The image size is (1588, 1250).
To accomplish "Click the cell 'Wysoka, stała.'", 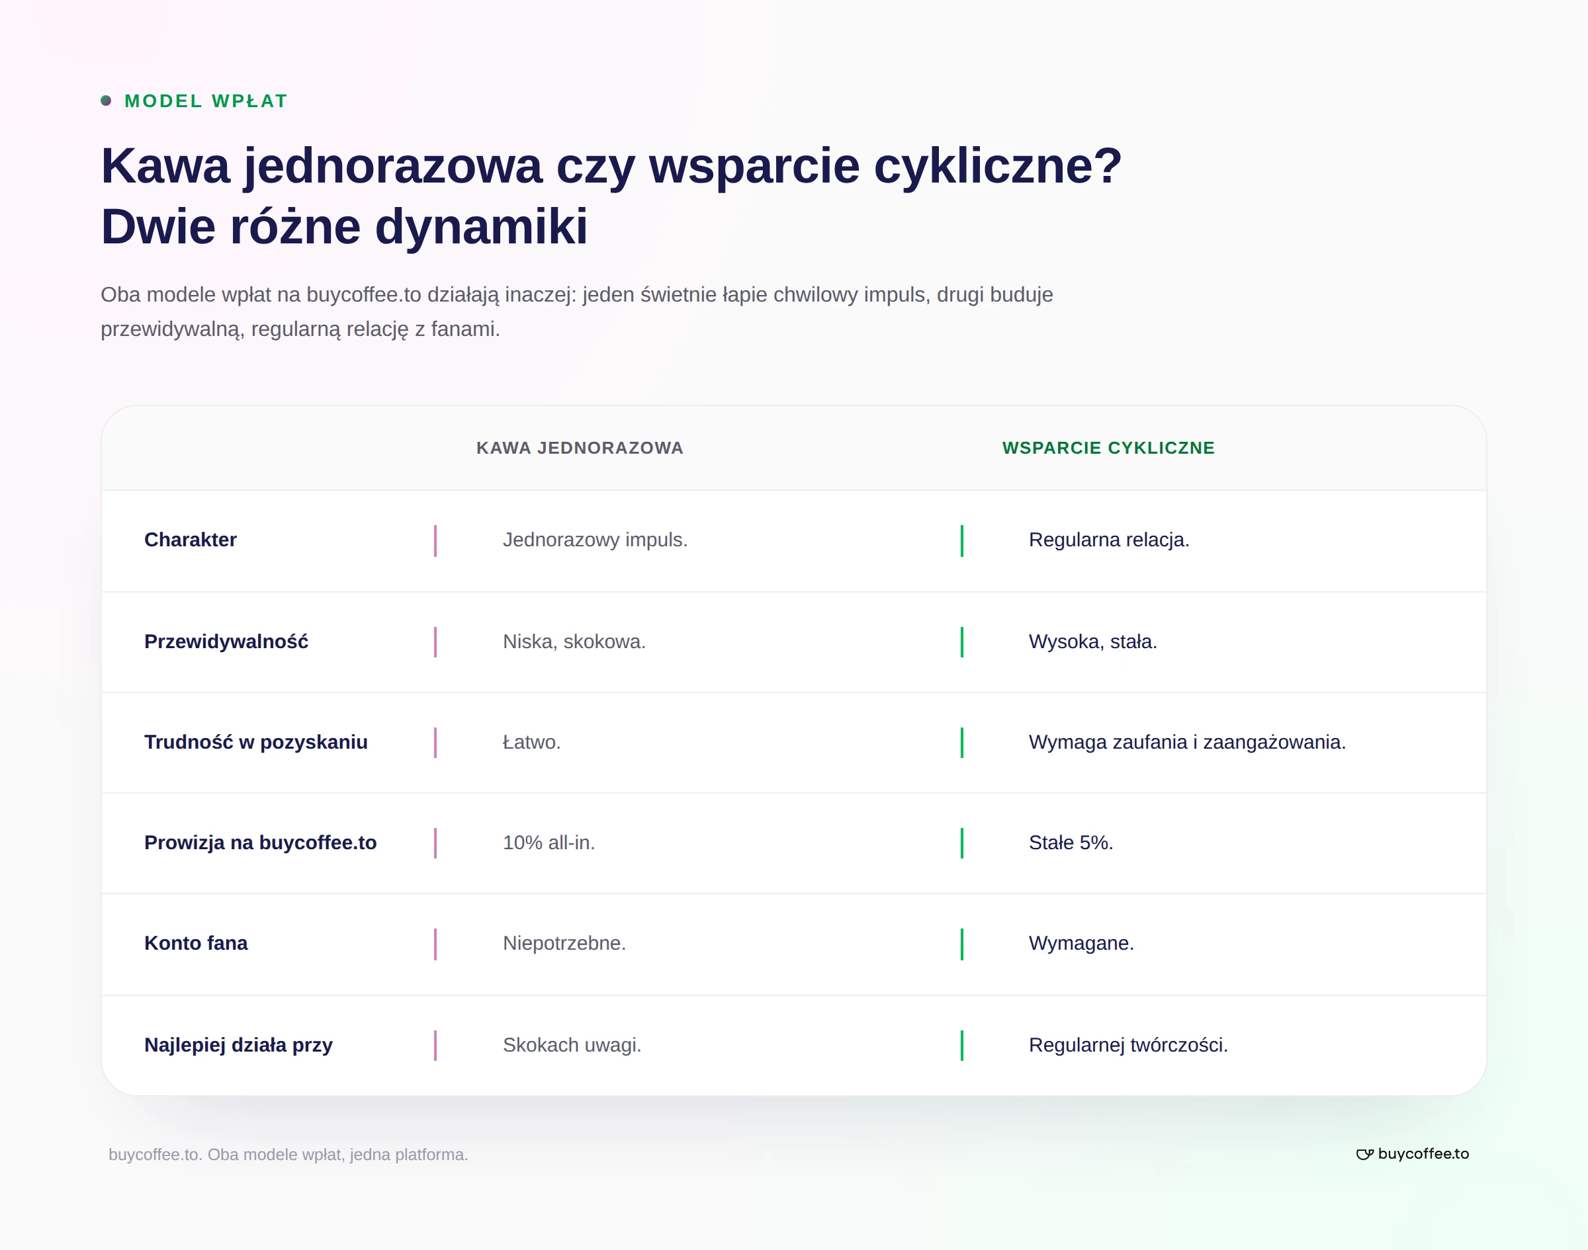I will (1093, 642).
